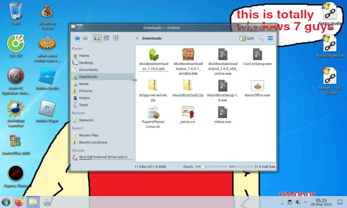Viewport: 347px width, 208px height.
Task: Click the Dolphin file manager taskbar button
Action: pyautogui.click(x=33, y=202)
